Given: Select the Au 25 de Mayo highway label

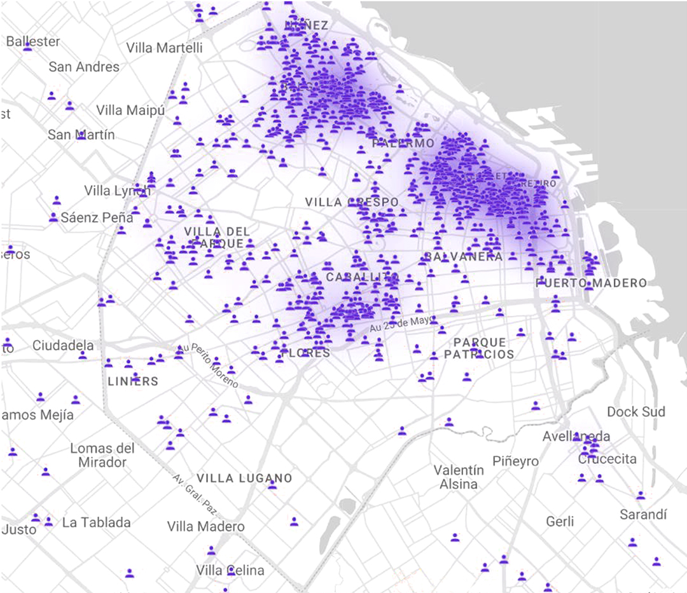Looking at the screenshot, I should (x=399, y=324).
